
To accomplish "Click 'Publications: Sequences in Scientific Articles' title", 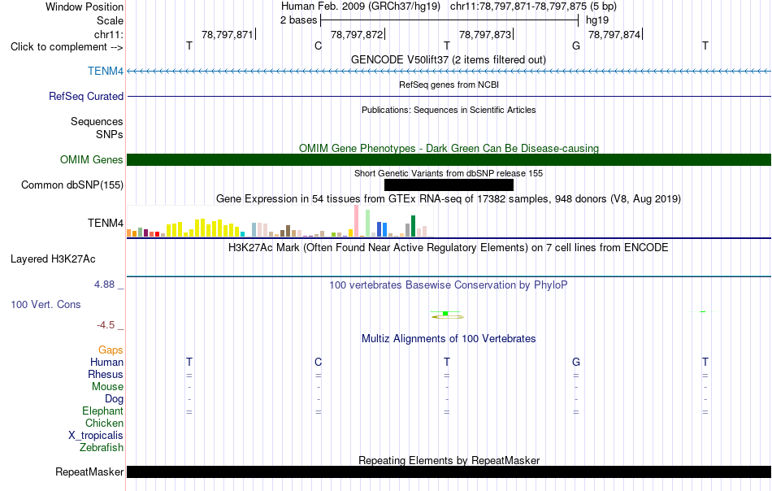I will (x=449, y=110).
